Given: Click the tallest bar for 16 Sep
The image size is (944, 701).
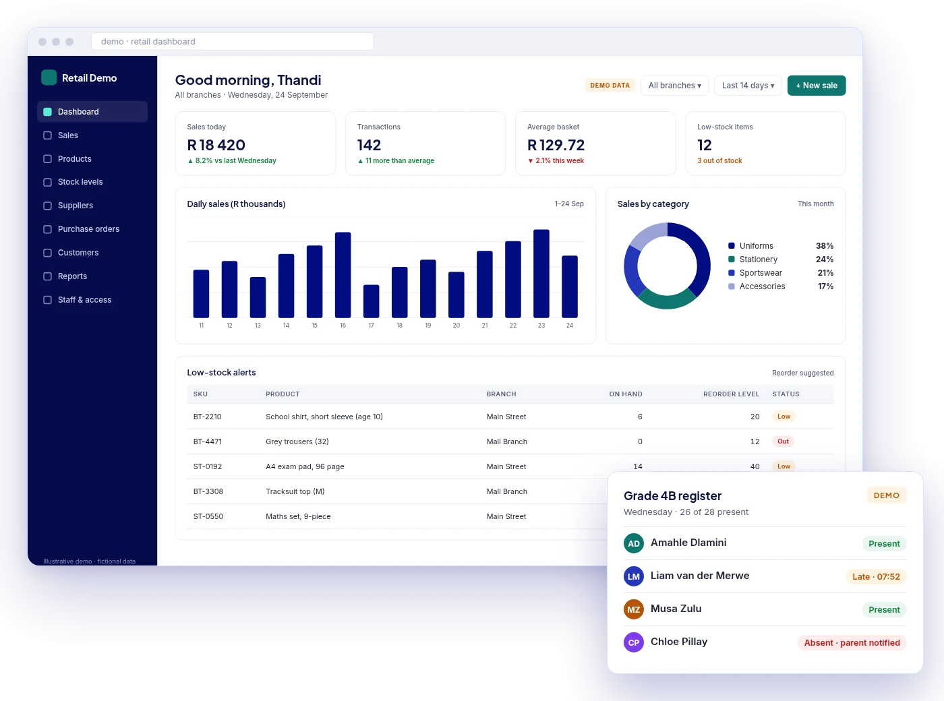Looking at the screenshot, I should pyautogui.click(x=343, y=275).
